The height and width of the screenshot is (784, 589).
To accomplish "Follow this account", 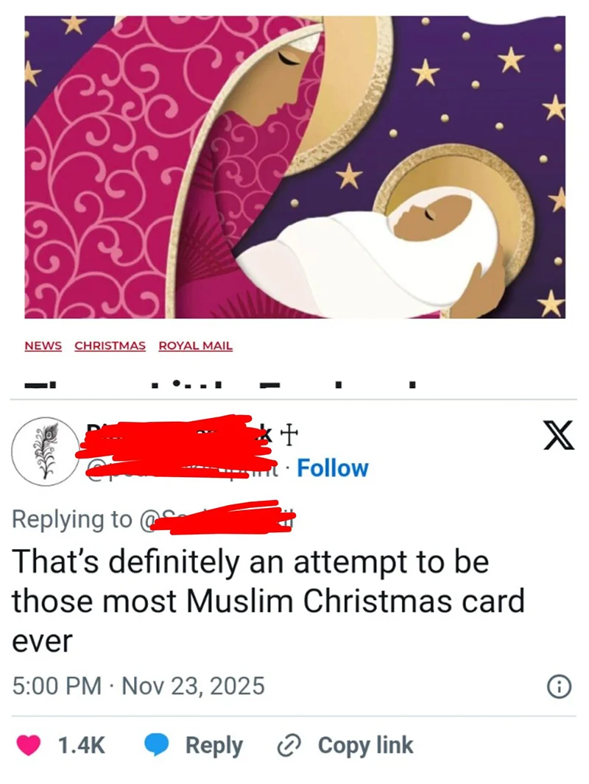I will click(333, 468).
